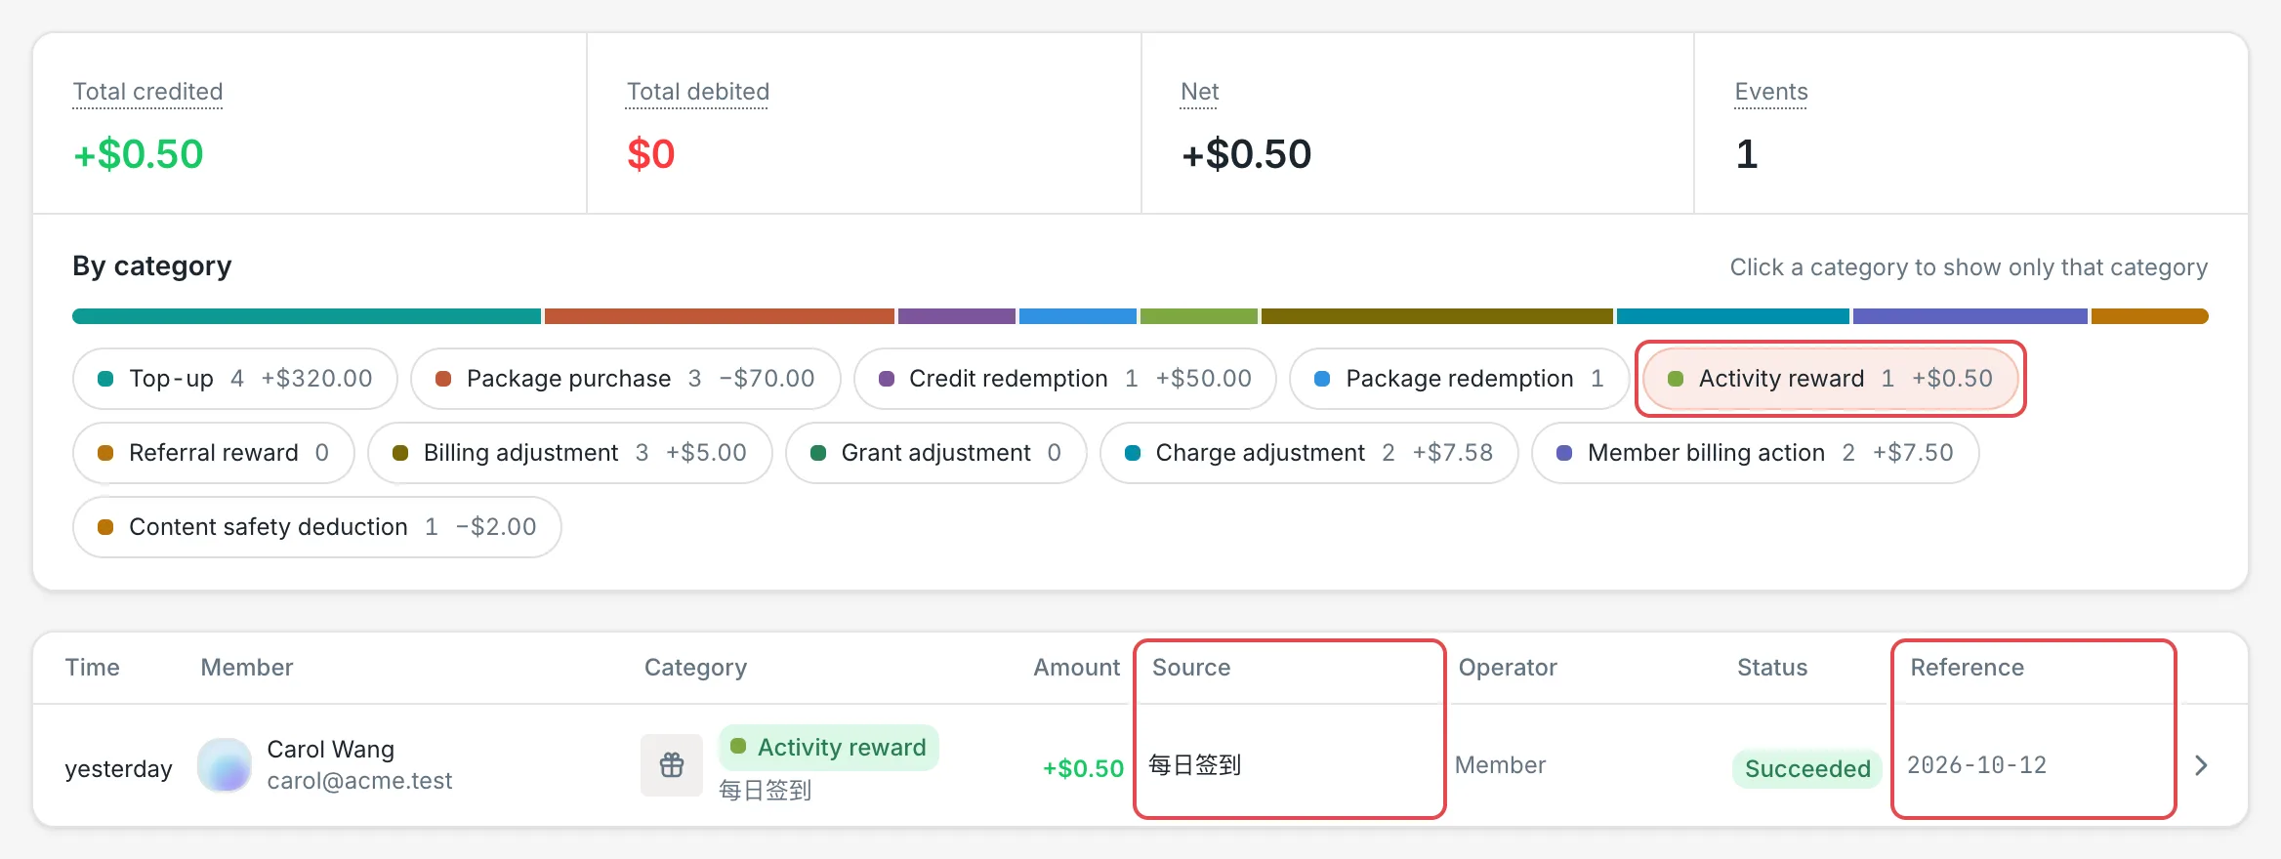Click the By category heading
This screenshot has height=859, width=2281.
(152, 266)
